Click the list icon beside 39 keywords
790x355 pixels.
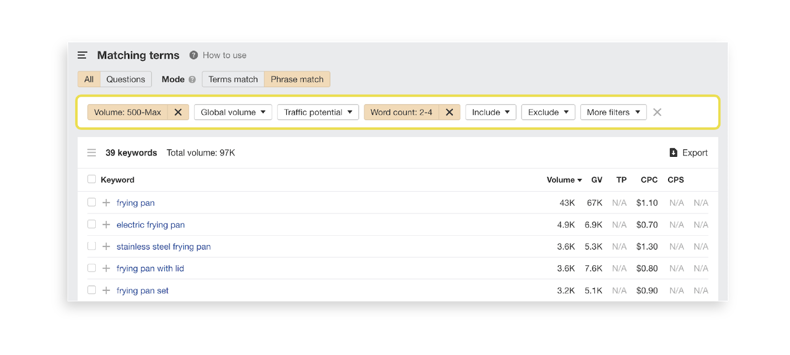tap(91, 153)
